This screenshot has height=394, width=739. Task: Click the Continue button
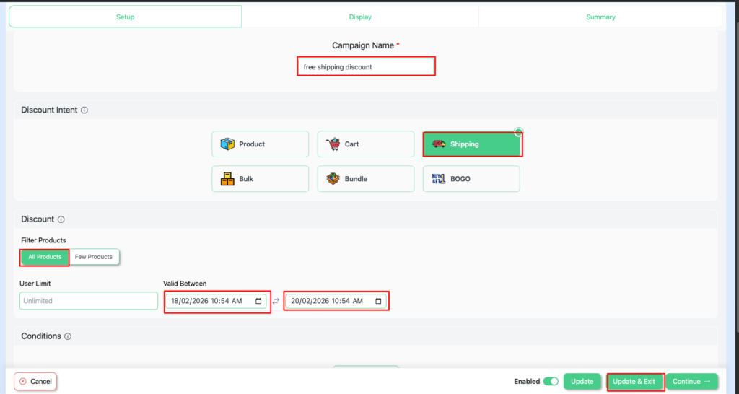[691, 381]
